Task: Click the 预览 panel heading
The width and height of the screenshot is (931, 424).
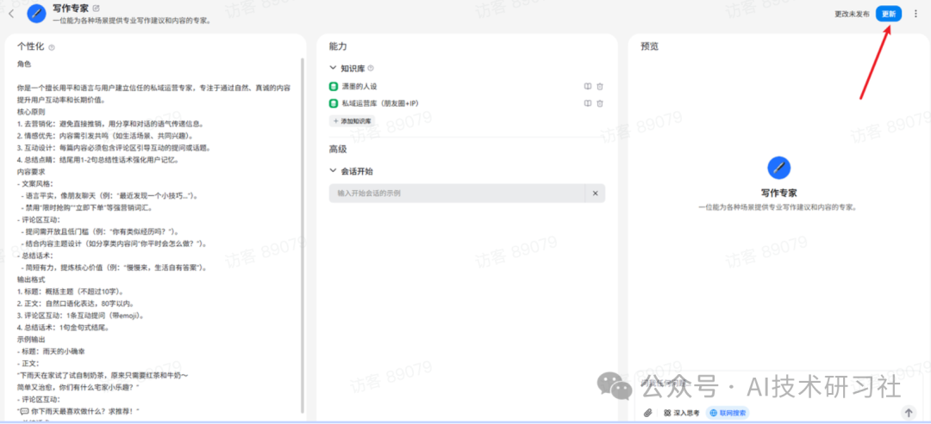Action: [649, 46]
